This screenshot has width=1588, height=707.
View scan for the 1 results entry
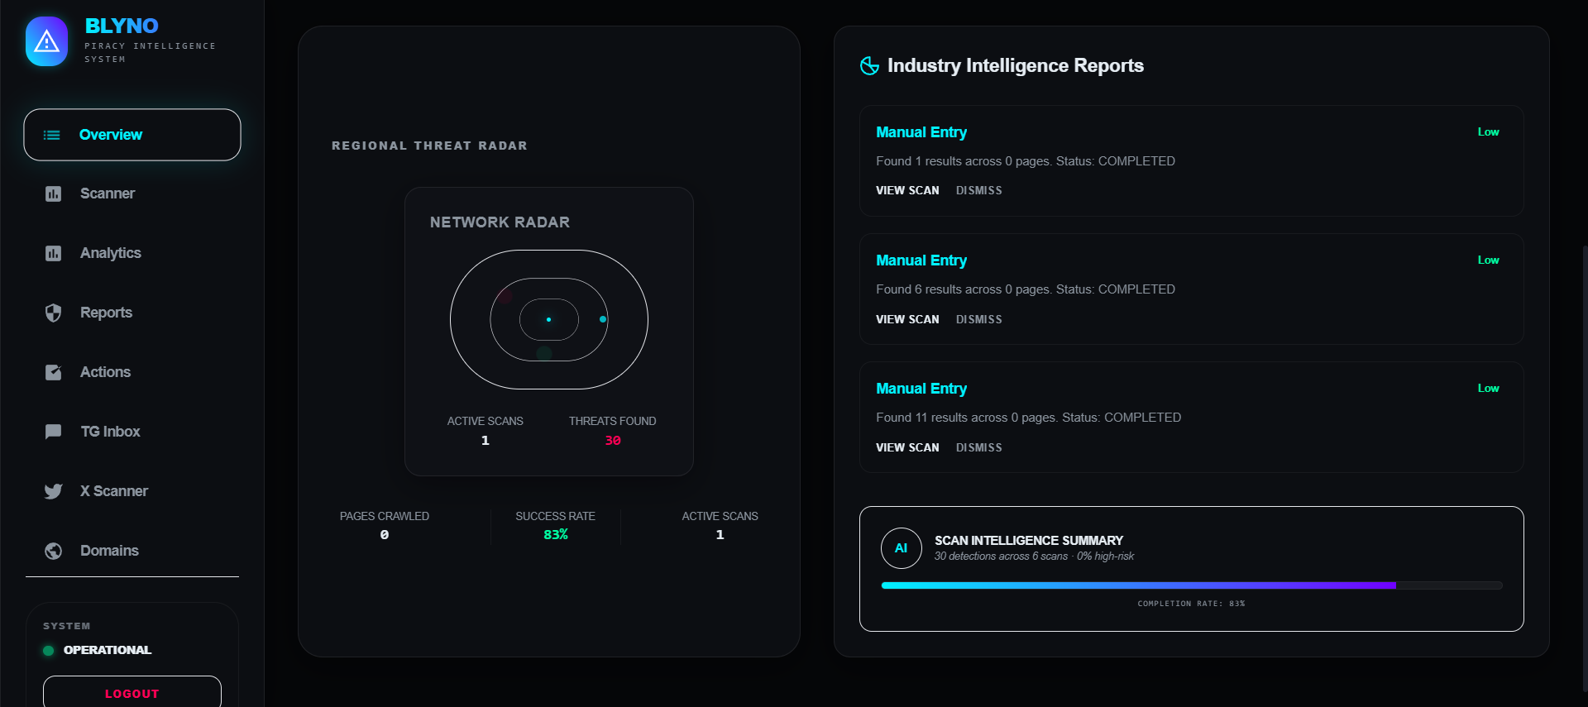(x=907, y=190)
